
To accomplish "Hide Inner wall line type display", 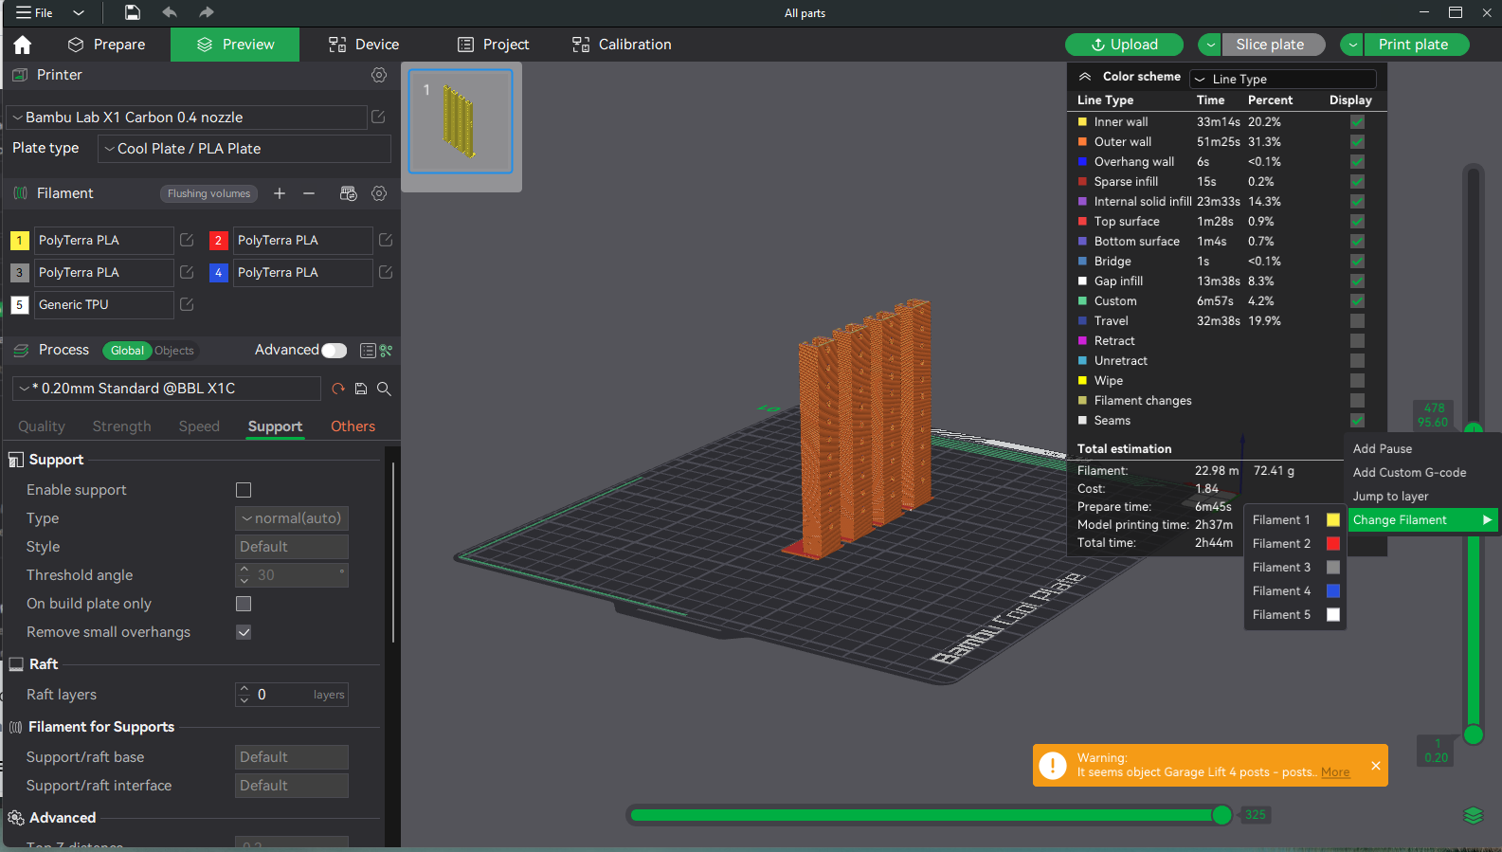I will tap(1357, 122).
